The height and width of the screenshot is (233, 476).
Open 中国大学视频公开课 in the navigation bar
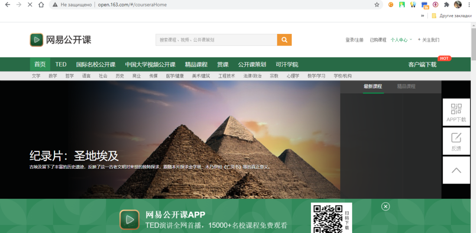point(150,64)
